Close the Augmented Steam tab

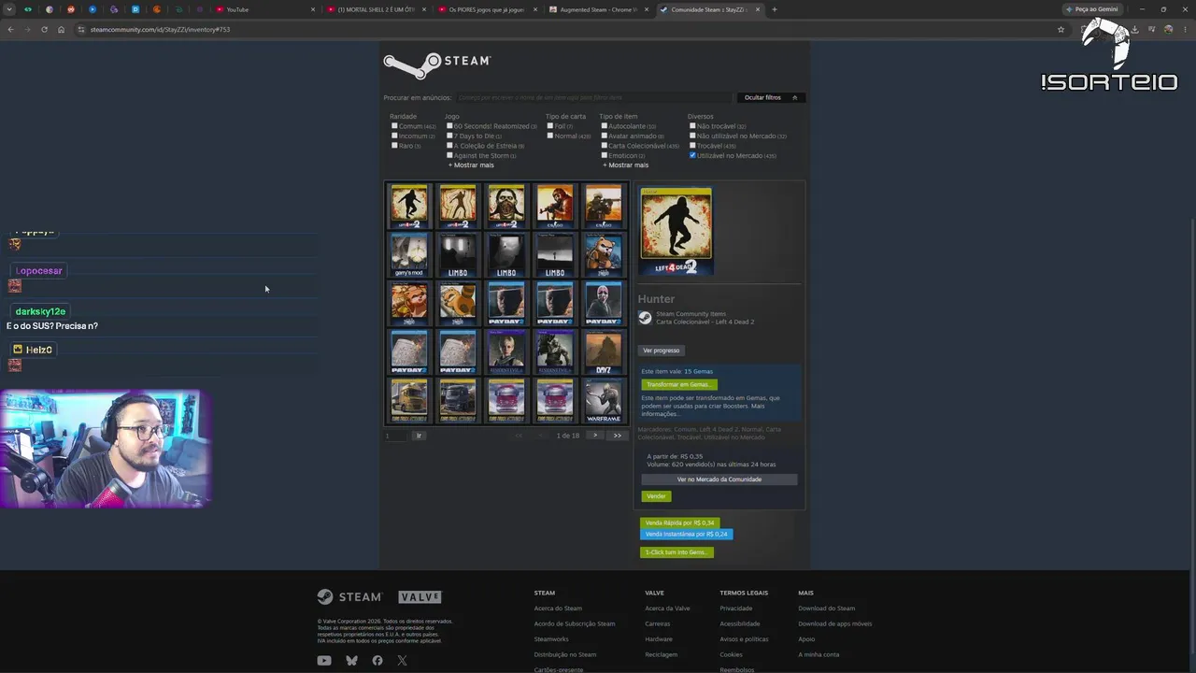click(647, 9)
